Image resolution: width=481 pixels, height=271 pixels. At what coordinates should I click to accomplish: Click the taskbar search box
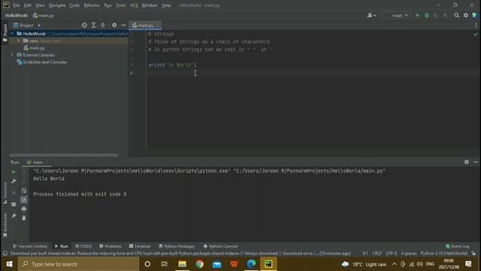(78, 264)
